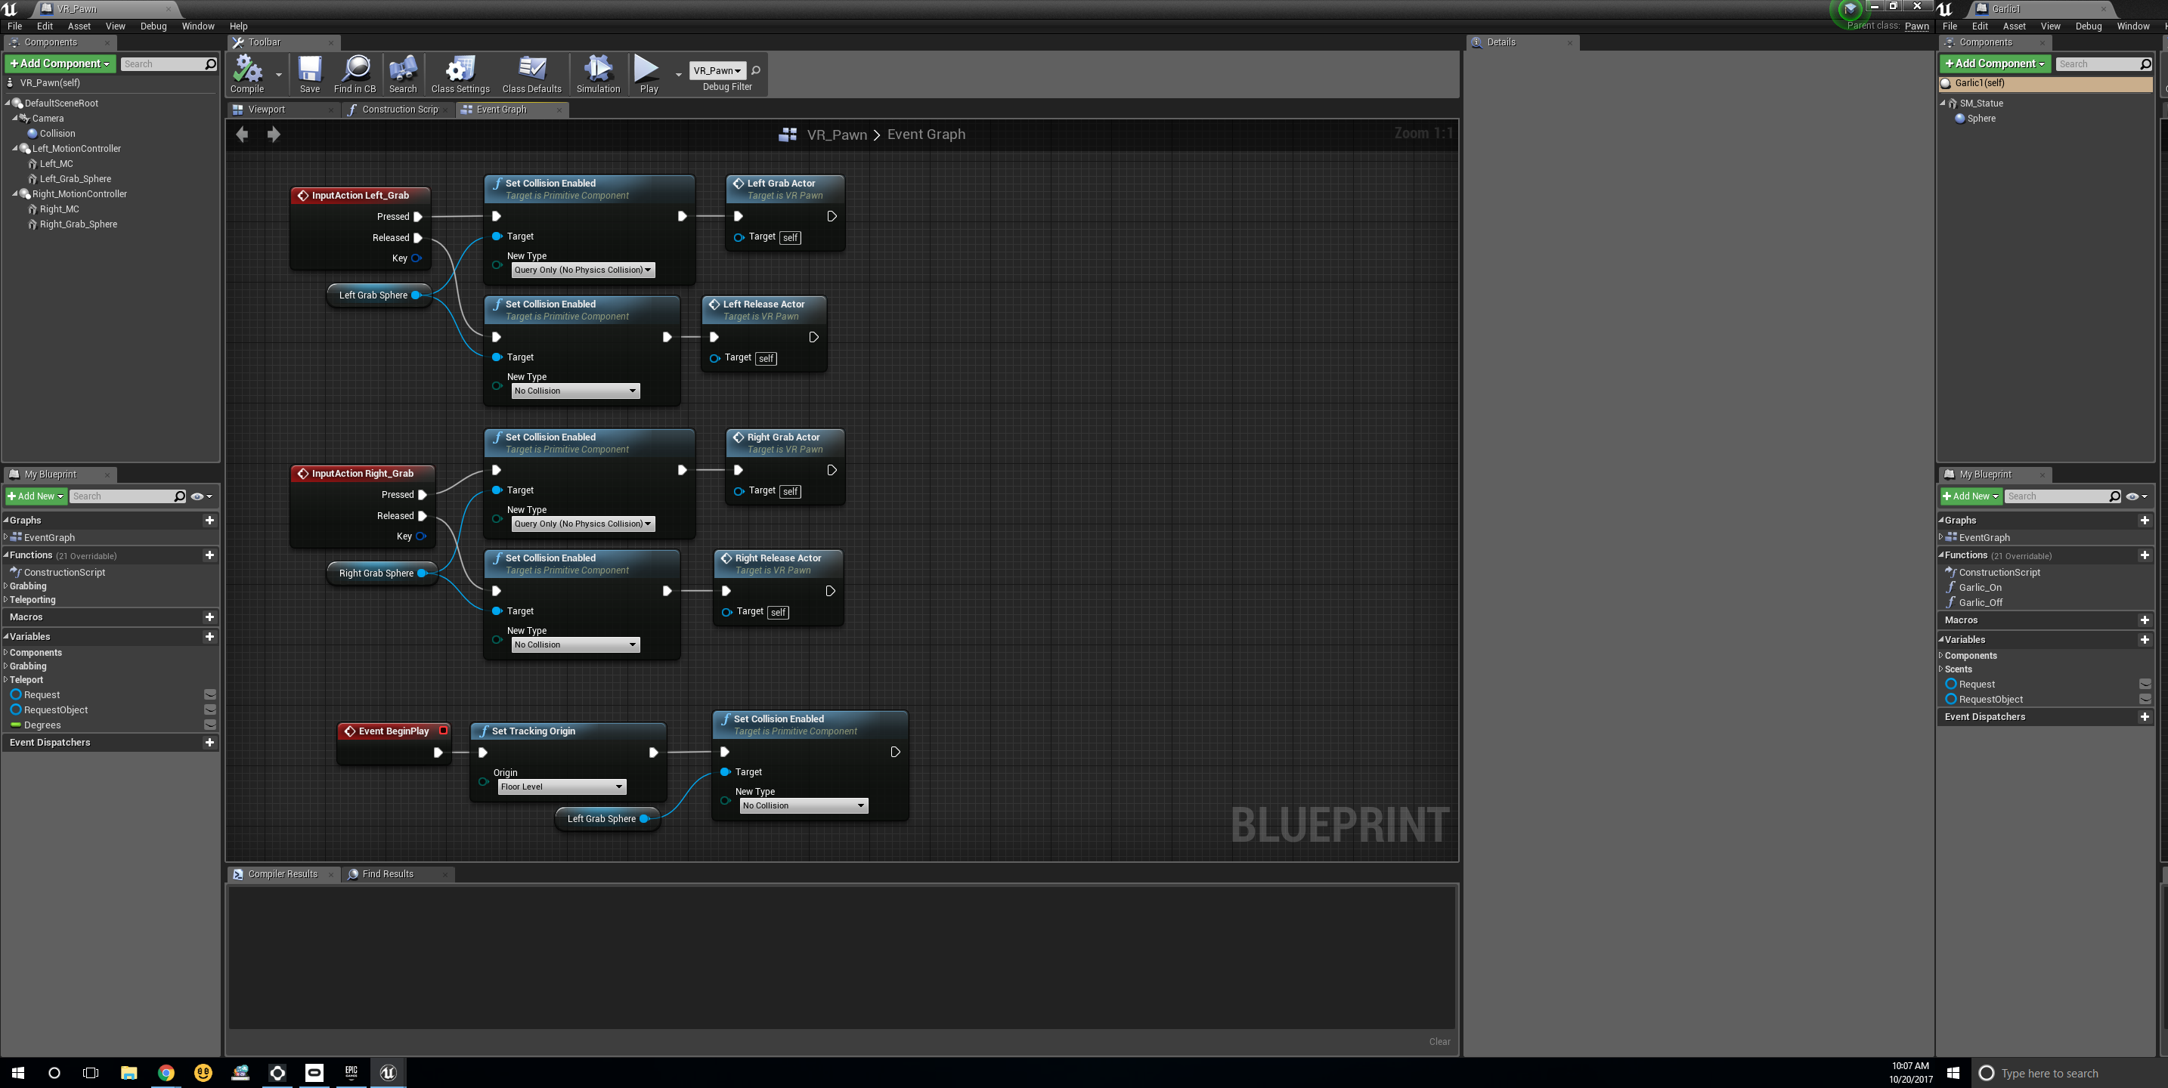2168x1088 pixels.
Task: Open Class Settings
Action: 460,73
